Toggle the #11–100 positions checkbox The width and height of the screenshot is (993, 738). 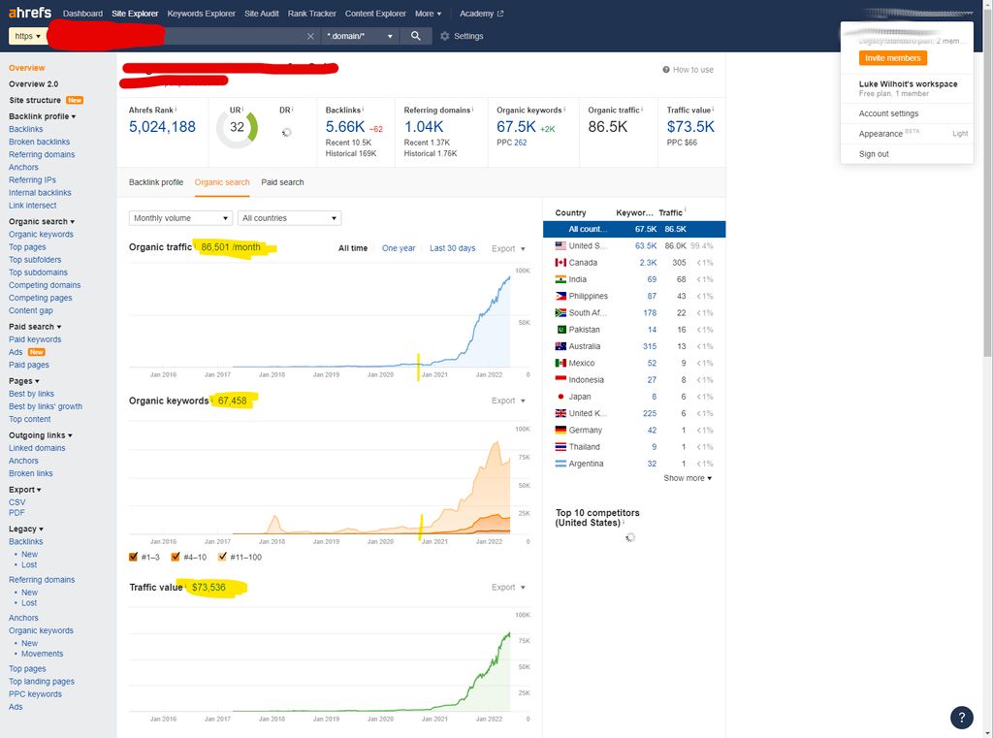tap(222, 557)
